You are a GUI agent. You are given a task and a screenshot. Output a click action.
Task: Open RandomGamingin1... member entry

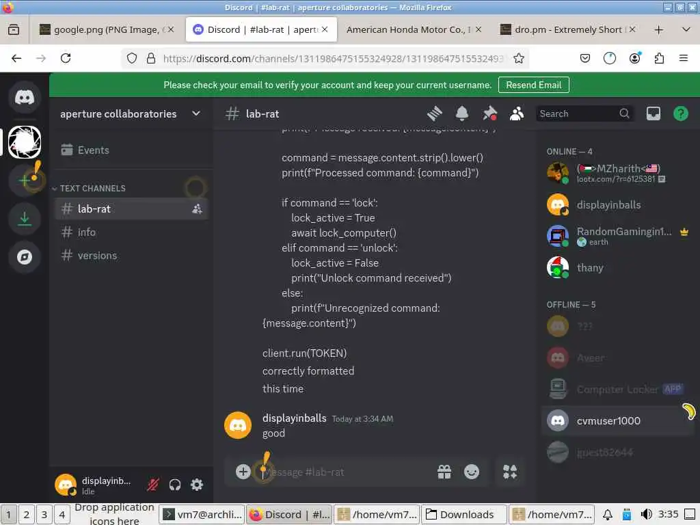[618, 236]
